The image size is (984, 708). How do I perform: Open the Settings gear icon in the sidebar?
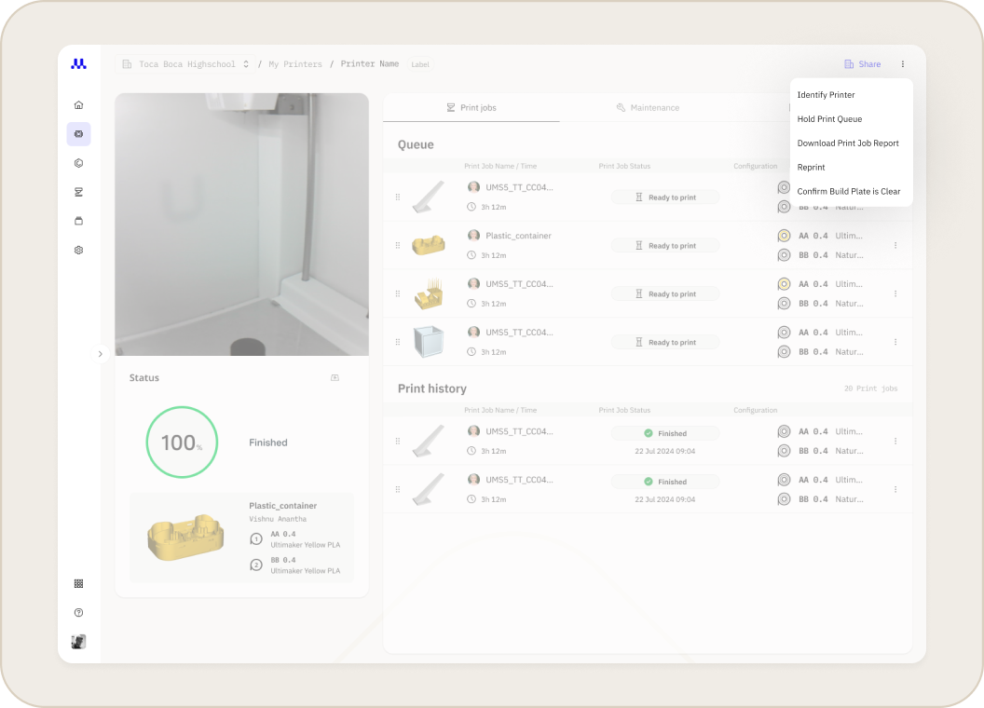78,250
